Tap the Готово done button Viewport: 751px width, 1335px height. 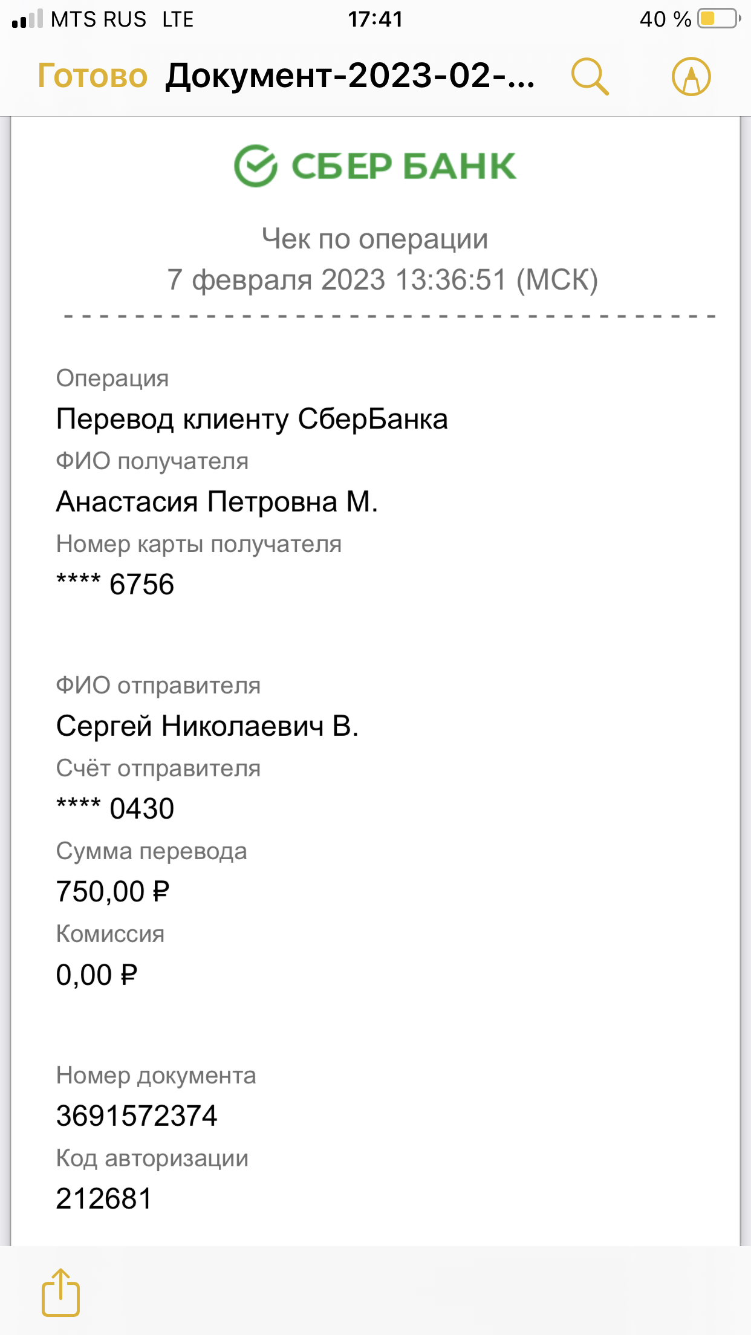(93, 76)
